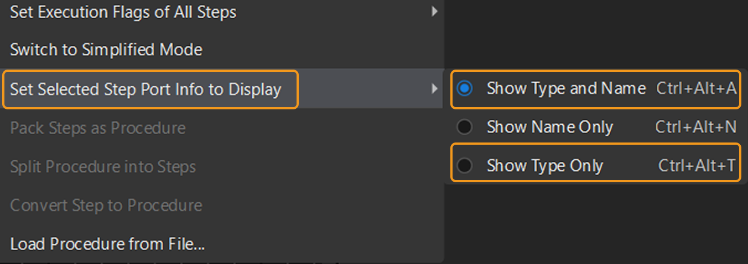Switch to Simplified Mode
Image resolution: width=748 pixels, height=264 pixels.
106,50
